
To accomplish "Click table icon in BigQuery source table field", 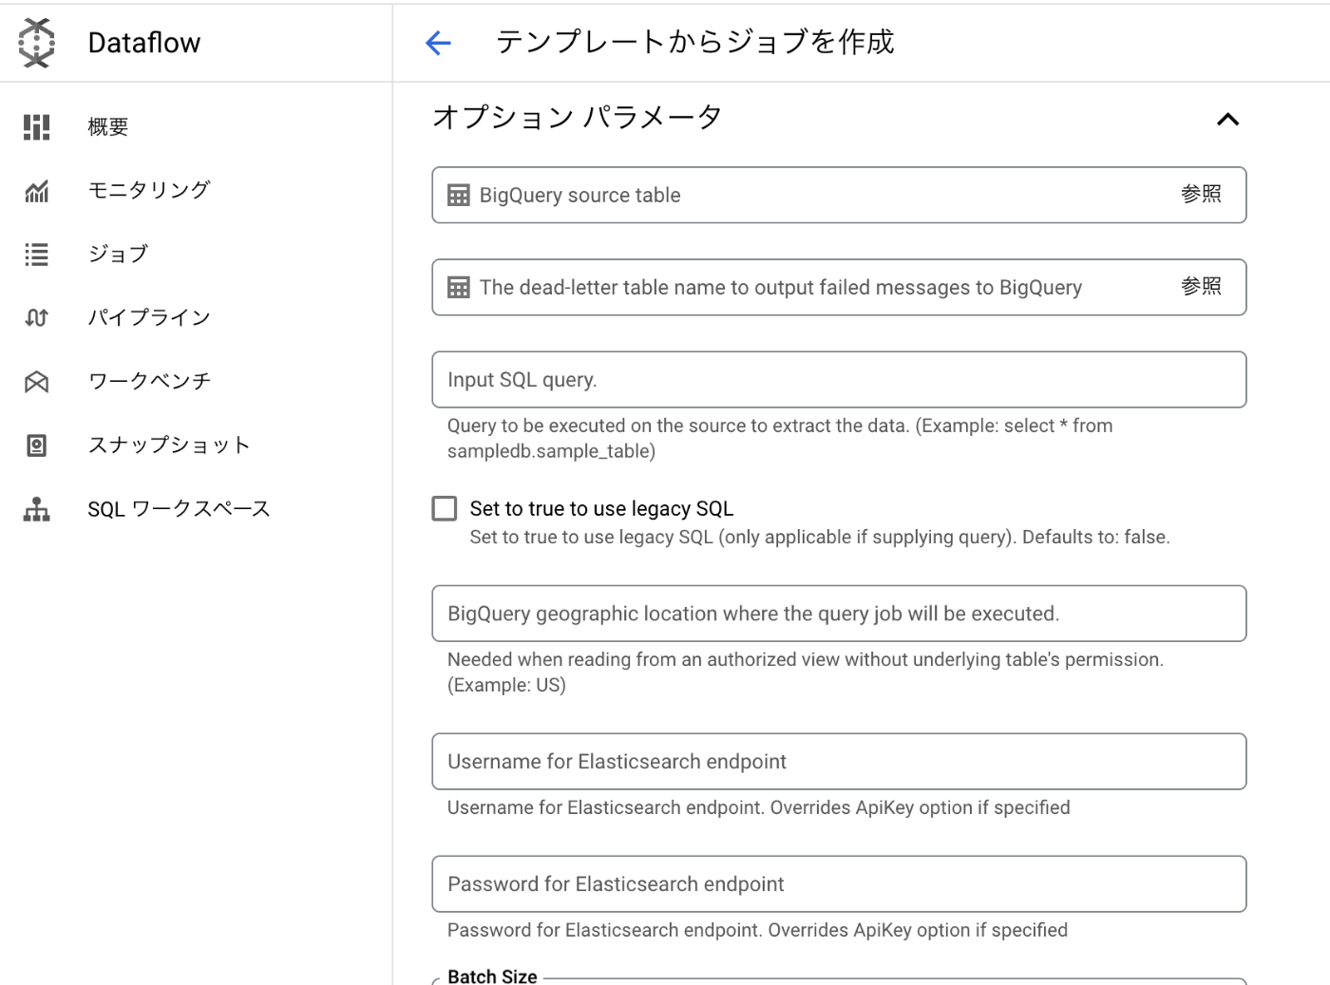I will (x=458, y=196).
